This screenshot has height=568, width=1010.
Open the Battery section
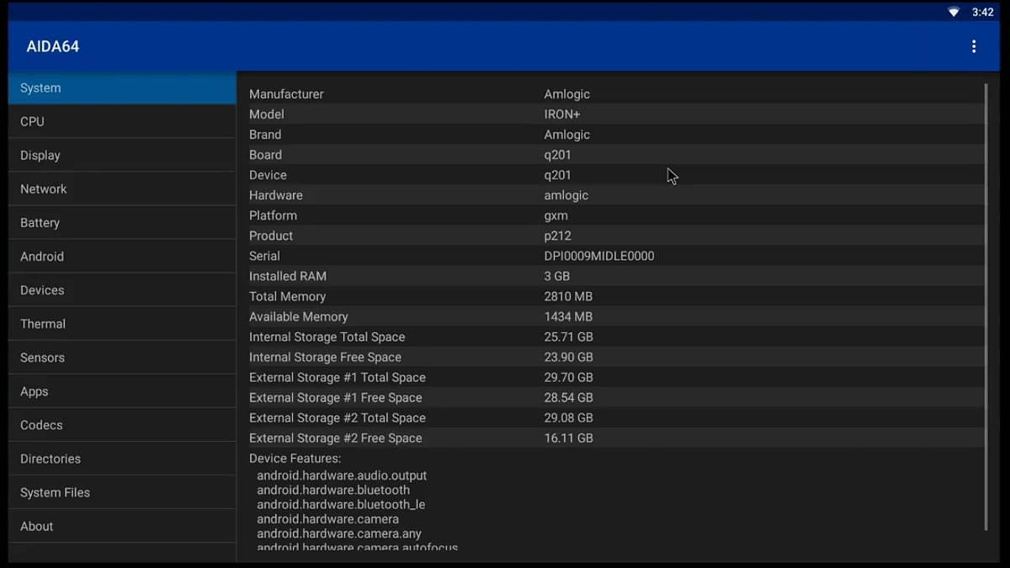point(122,222)
